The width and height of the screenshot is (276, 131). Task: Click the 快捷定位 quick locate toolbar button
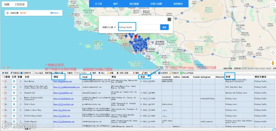[x=15, y=73]
